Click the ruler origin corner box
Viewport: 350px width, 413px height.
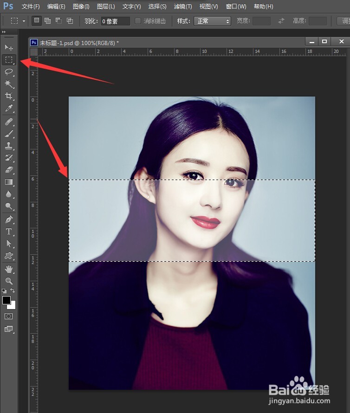point(34,52)
